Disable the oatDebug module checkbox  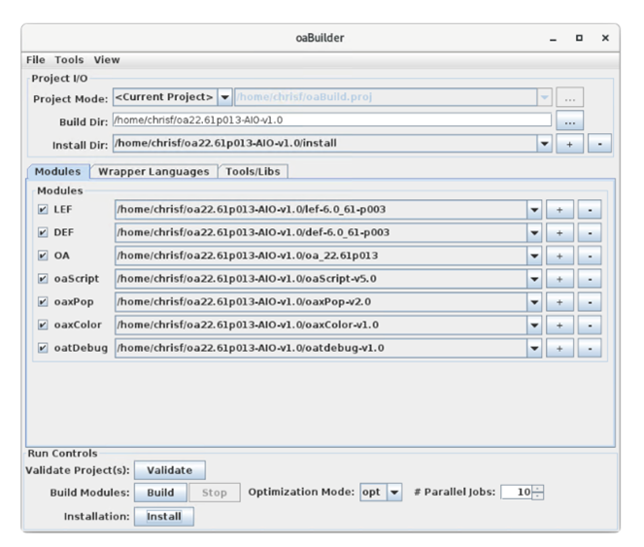tap(42, 347)
